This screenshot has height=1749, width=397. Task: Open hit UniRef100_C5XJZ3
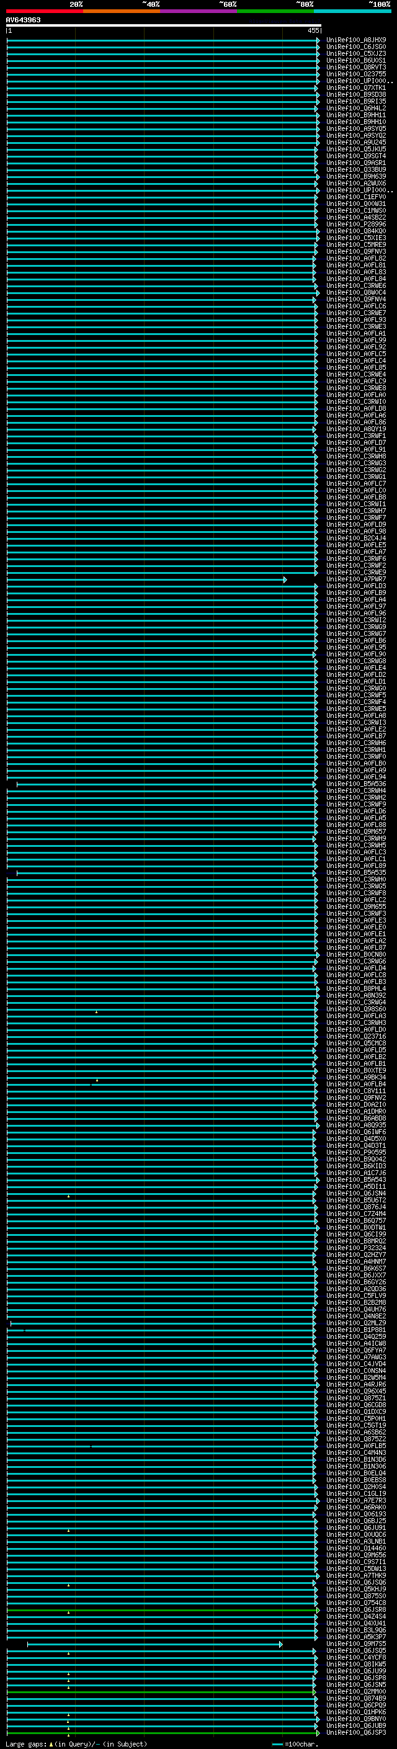click(356, 53)
